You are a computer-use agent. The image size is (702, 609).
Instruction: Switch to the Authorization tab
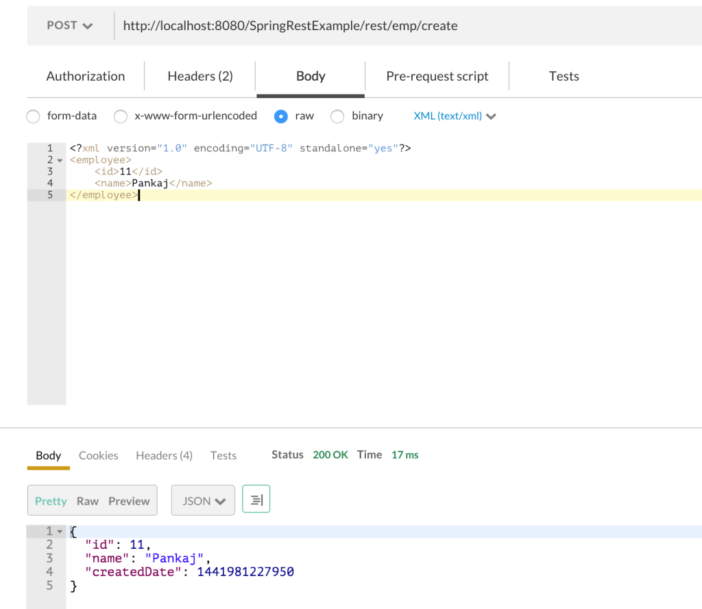85,76
